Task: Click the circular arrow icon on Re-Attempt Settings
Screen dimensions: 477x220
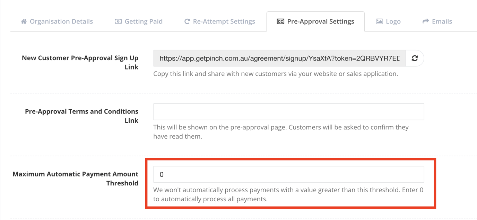Action: [x=187, y=21]
